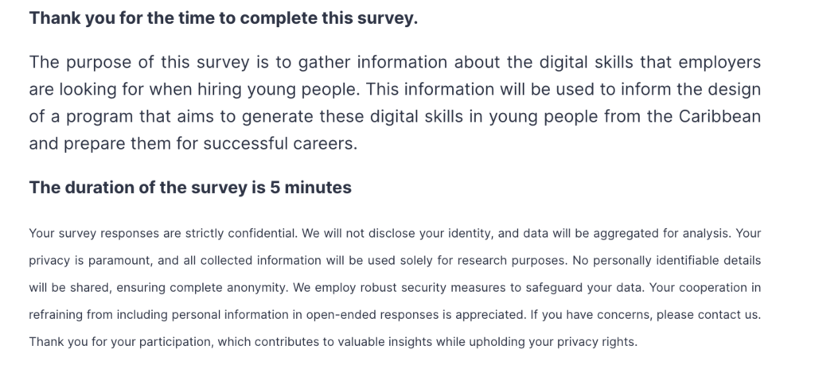The height and width of the screenshot is (373, 815).
Task: Click the "Thank you for the time" heading
Action: coord(223,19)
